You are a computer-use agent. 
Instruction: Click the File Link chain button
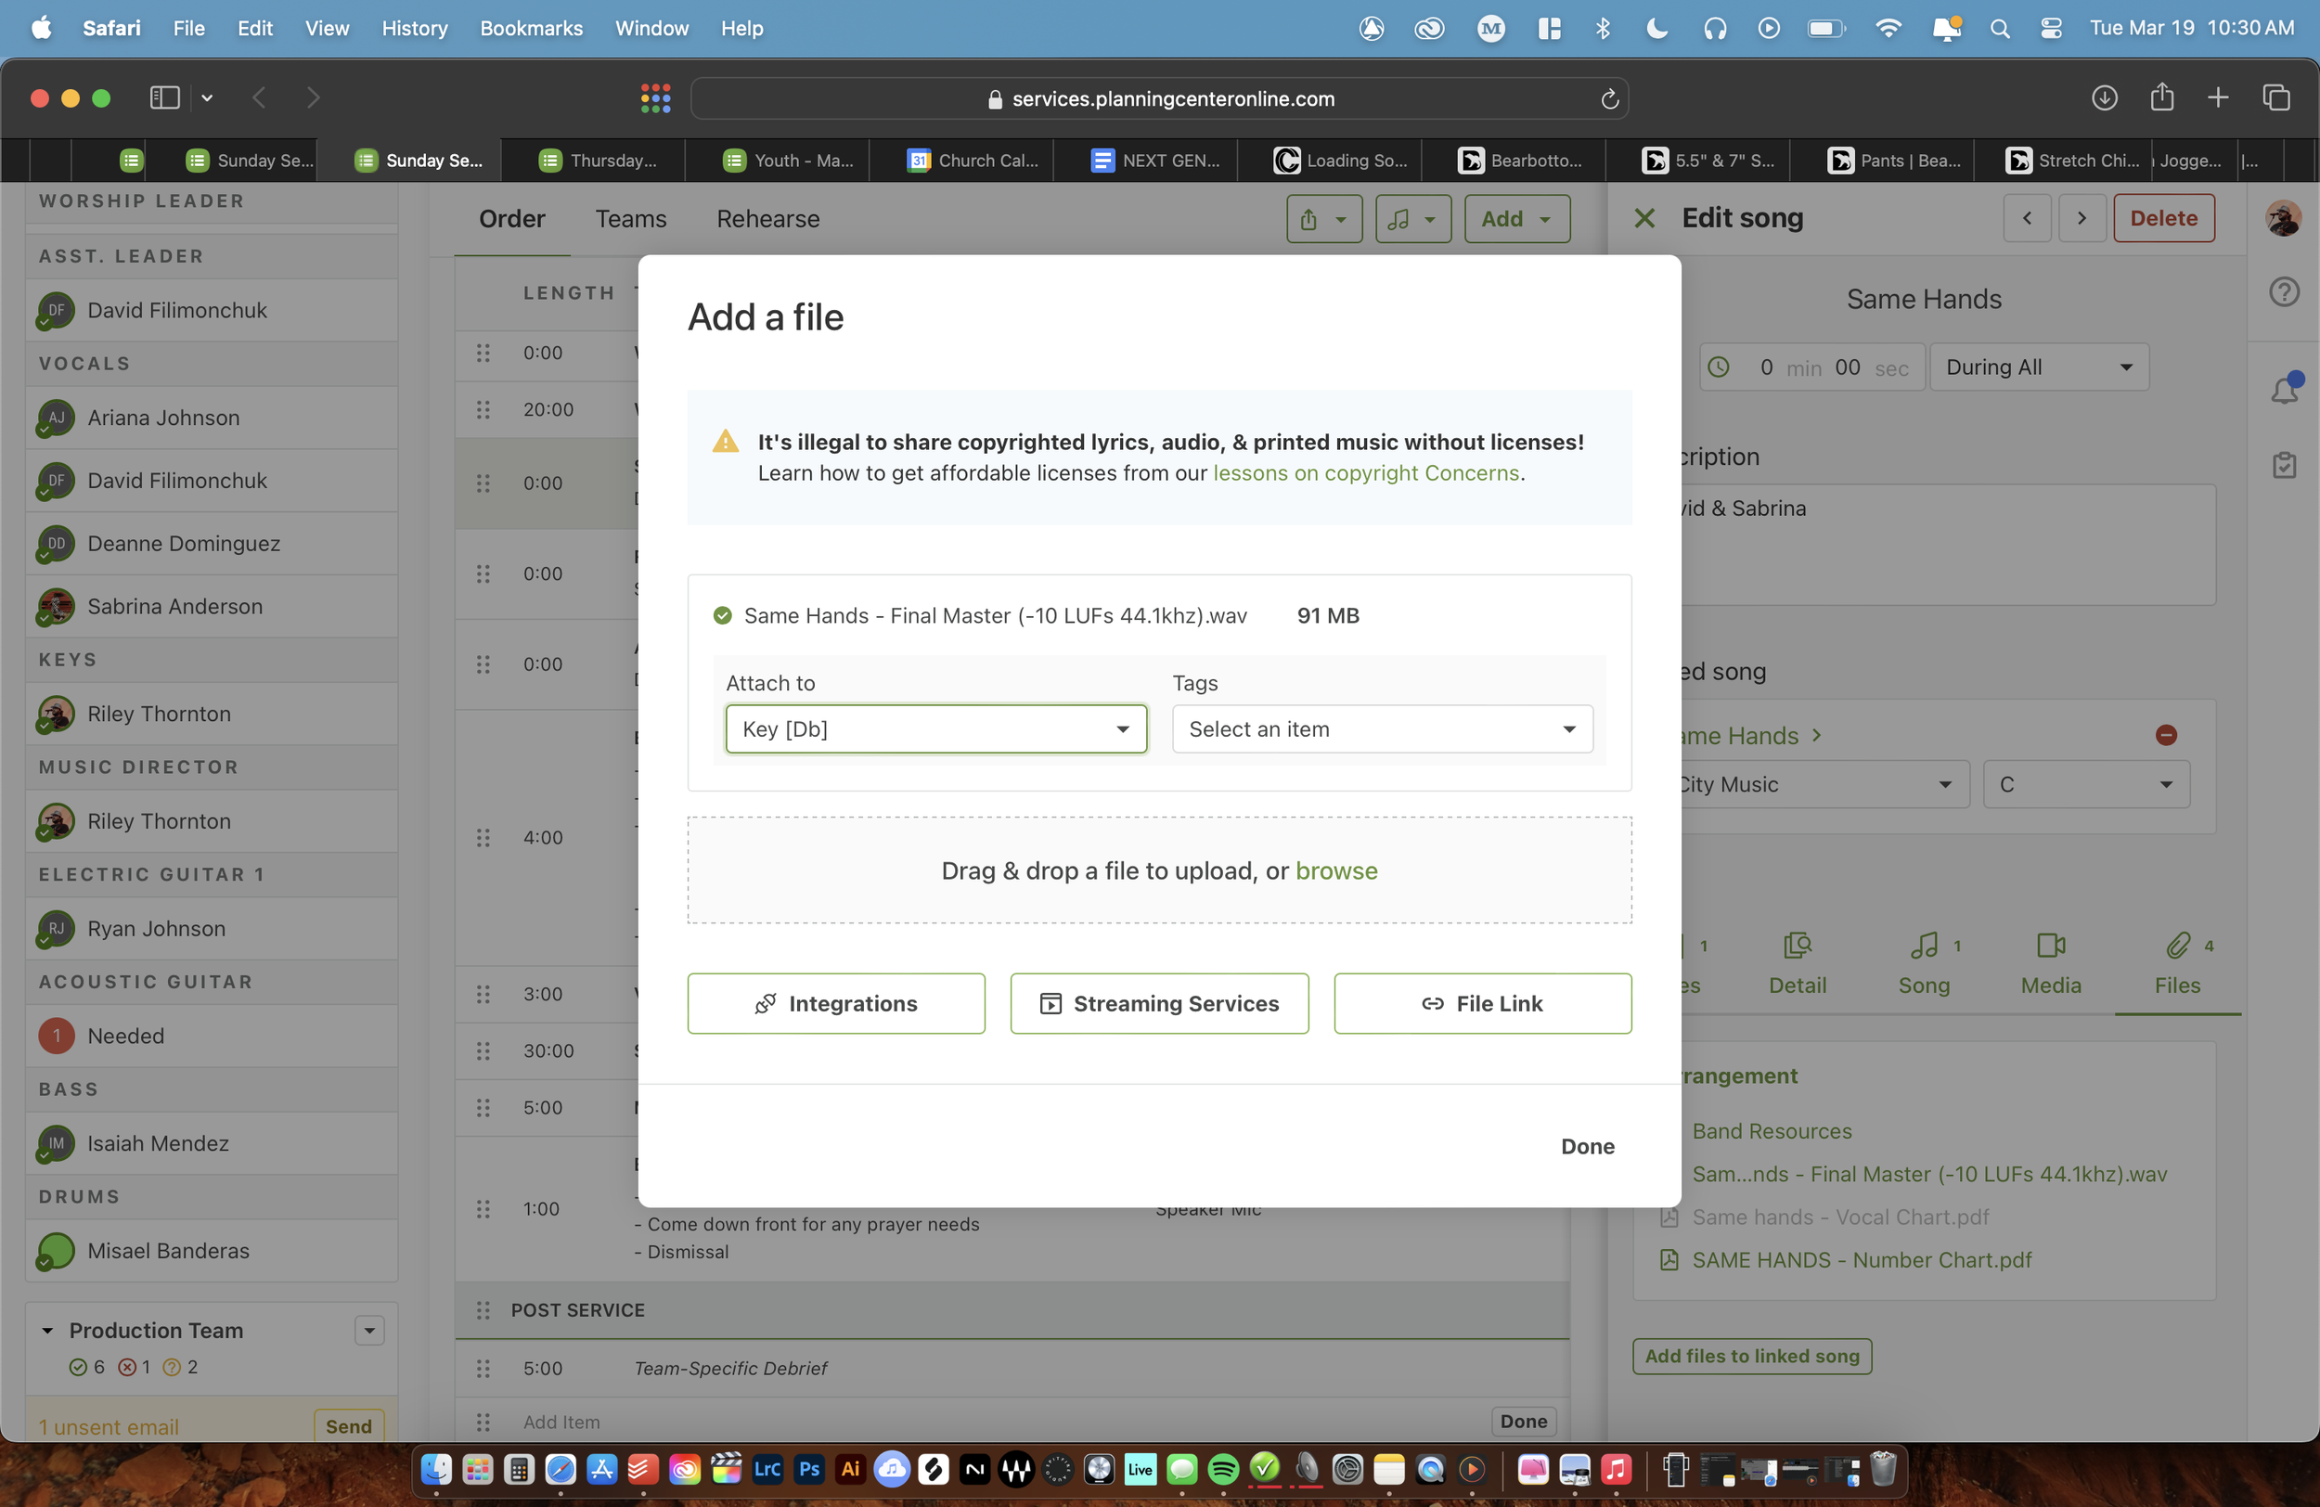point(1482,1003)
